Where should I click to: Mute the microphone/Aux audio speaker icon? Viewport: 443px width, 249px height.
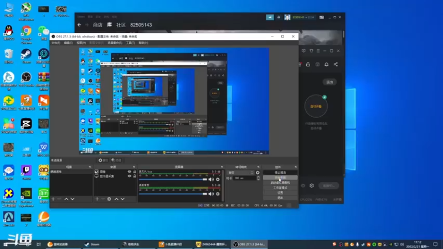pyautogui.click(x=211, y=179)
